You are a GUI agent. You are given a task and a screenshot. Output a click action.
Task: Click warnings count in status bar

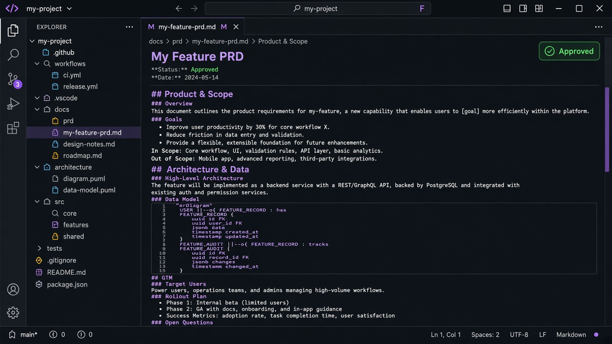pos(85,335)
